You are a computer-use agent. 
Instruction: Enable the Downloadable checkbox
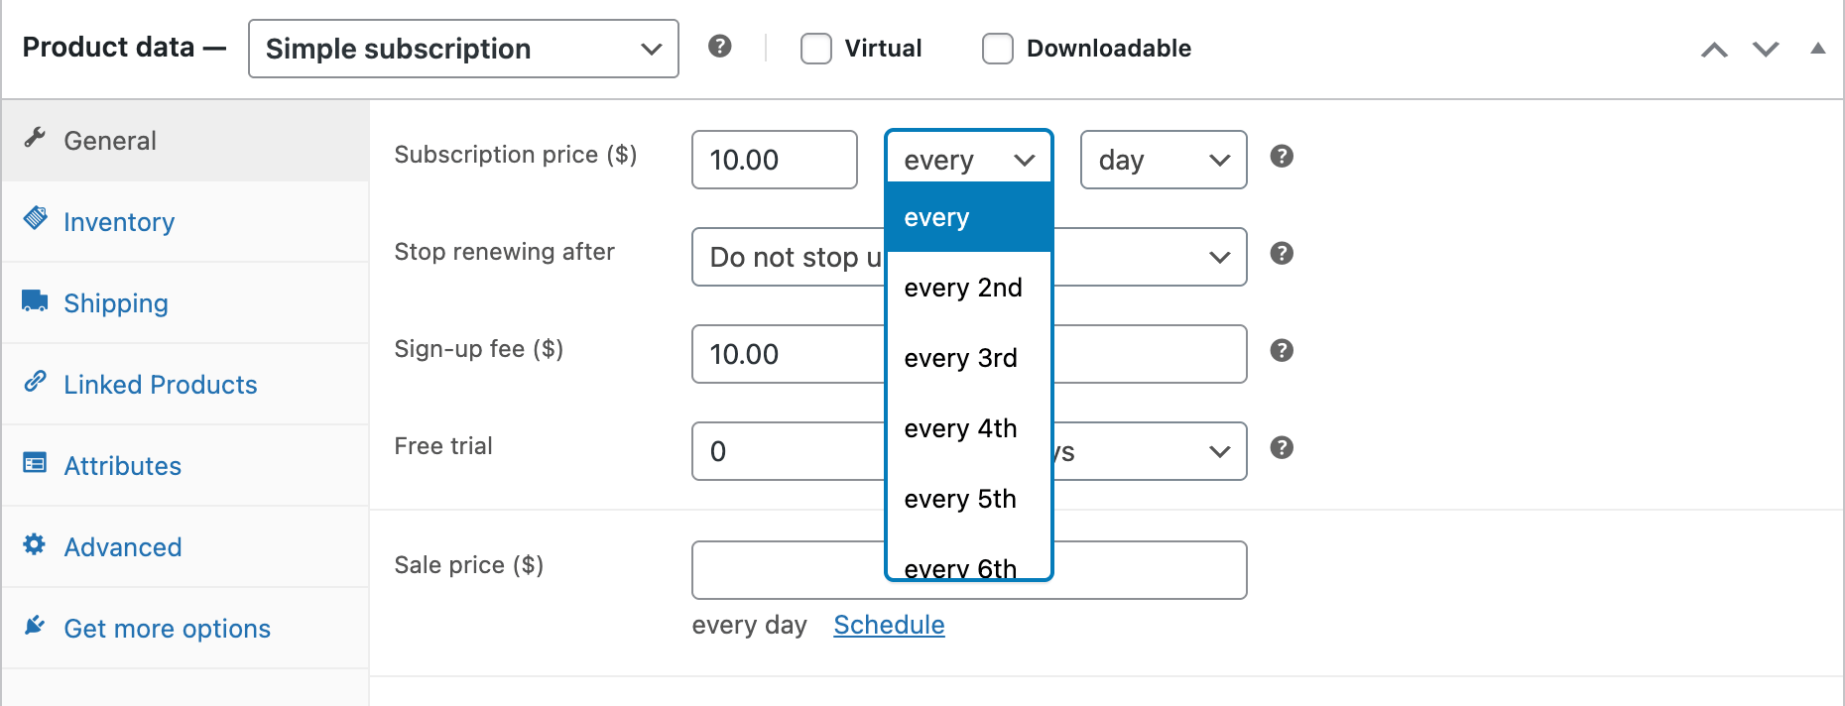(998, 49)
